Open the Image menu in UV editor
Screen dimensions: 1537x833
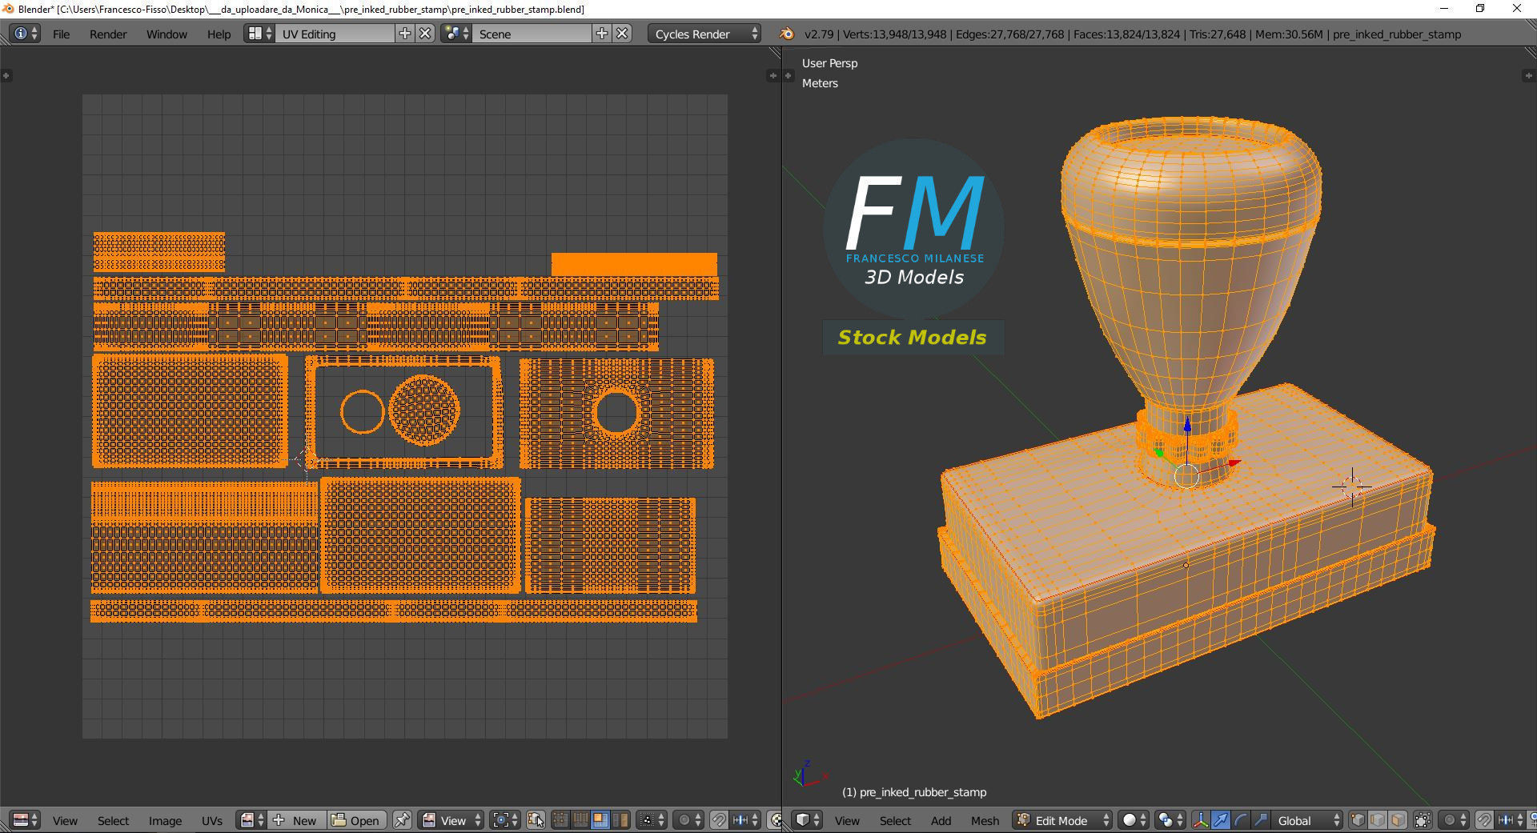click(165, 820)
